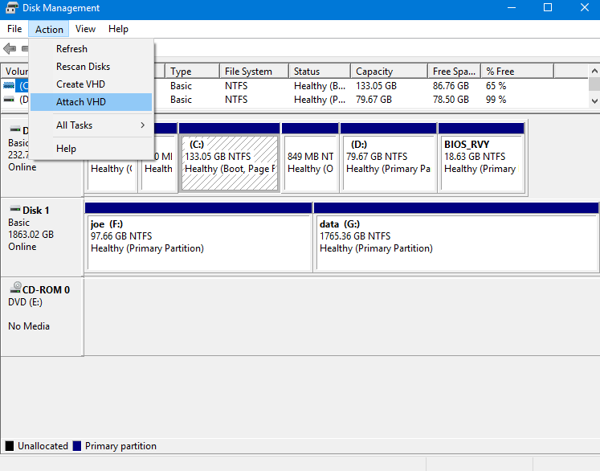Choose Create VHD from Action menu
The image size is (600, 471).
point(80,84)
